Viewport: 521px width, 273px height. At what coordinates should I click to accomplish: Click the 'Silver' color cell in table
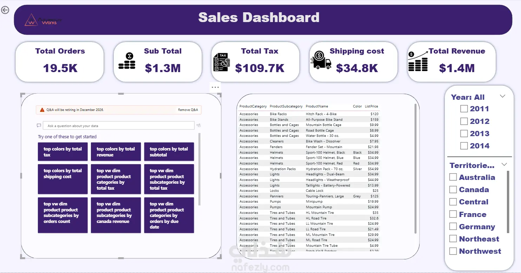point(357,169)
